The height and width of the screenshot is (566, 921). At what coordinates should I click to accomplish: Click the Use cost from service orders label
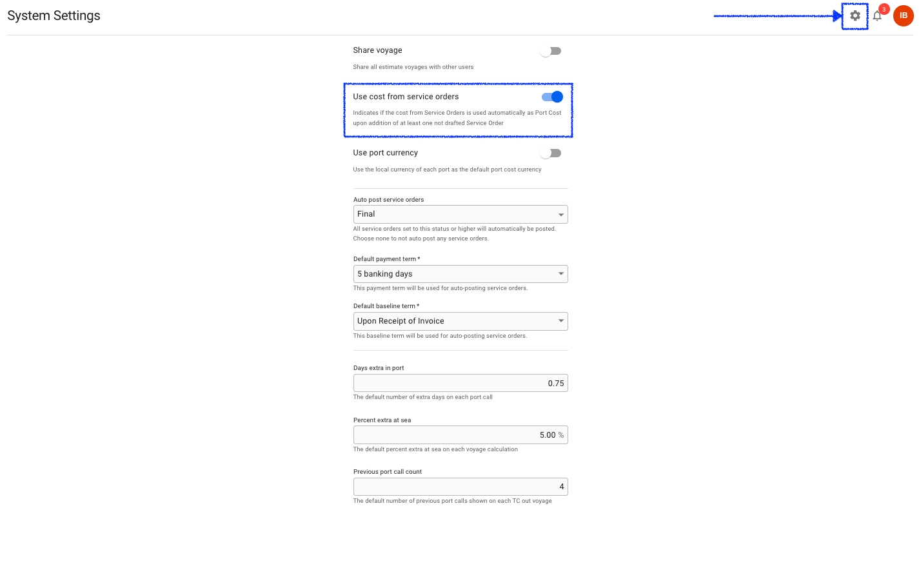point(406,97)
